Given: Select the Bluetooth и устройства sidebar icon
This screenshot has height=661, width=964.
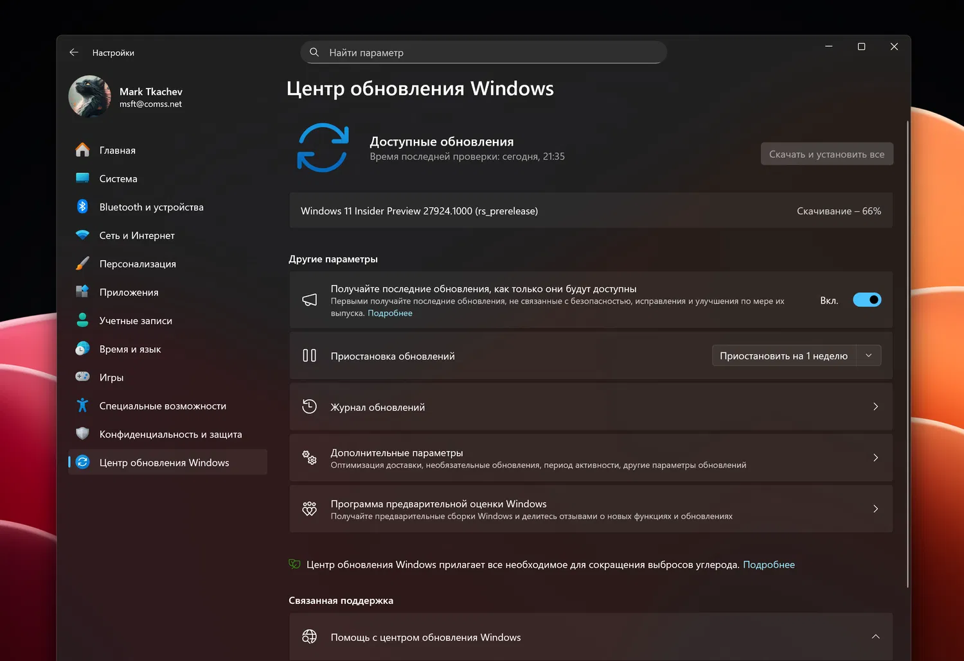Looking at the screenshot, I should (x=83, y=207).
